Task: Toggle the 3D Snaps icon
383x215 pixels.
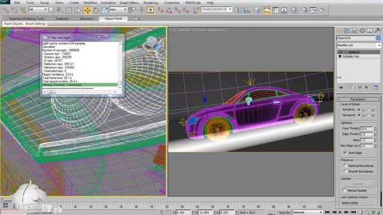Action: click(x=161, y=10)
